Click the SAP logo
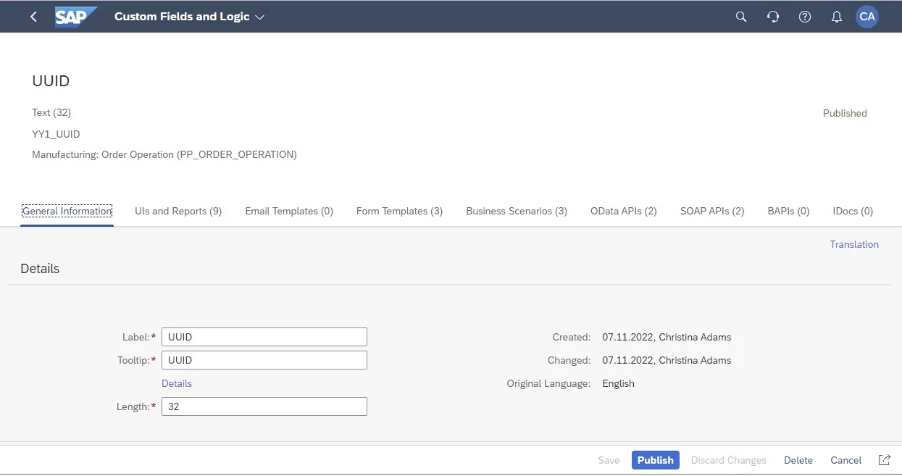This screenshot has height=476, width=902. pos(75,17)
